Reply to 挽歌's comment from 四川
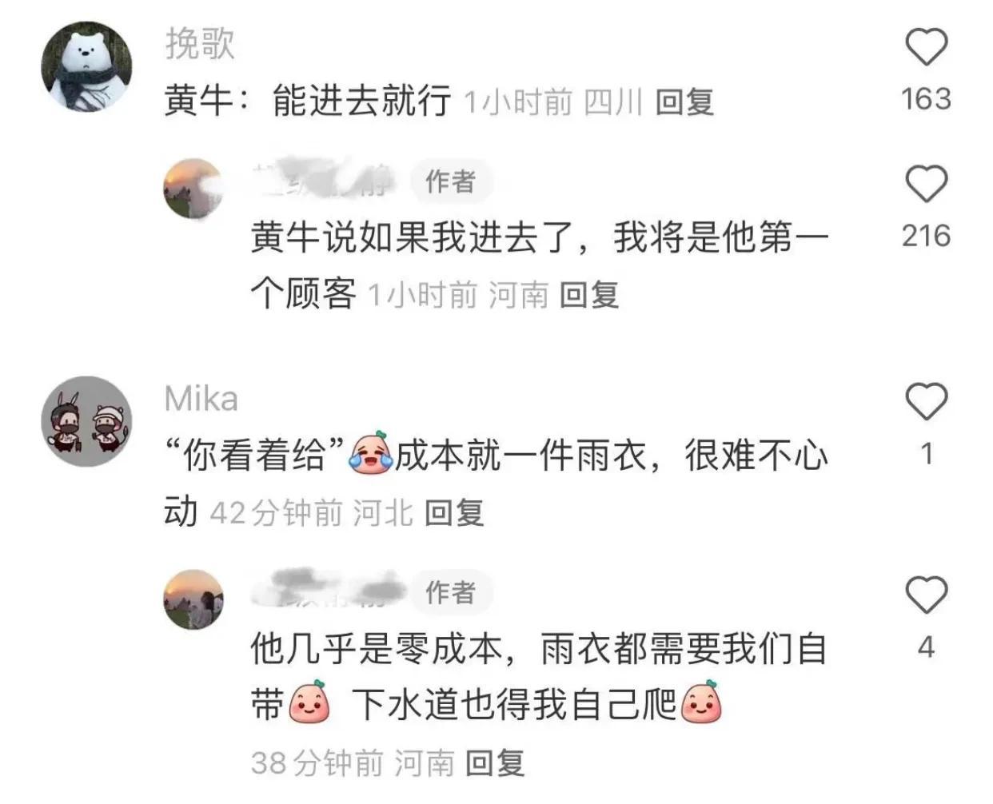The height and width of the screenshot is (804, 993). coord(684,101)
